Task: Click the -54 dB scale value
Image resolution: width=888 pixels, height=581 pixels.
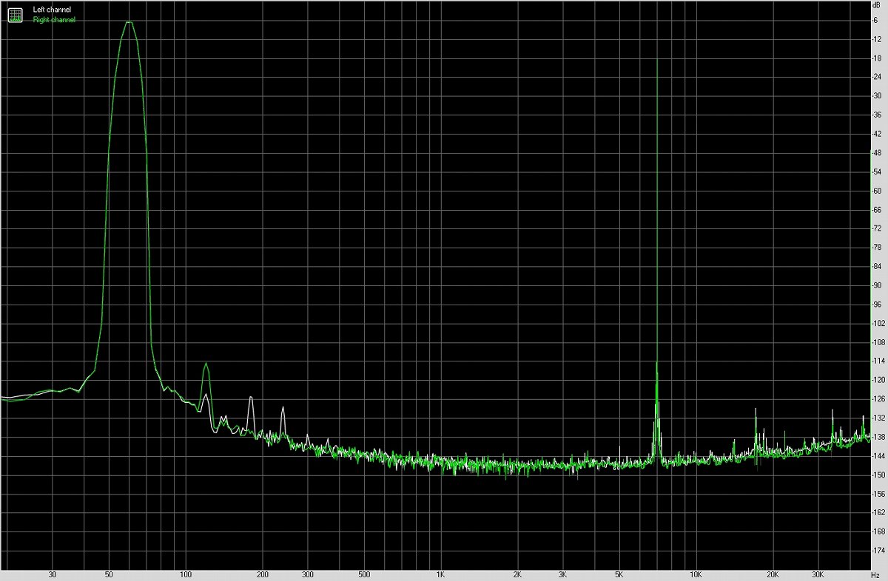Action: (878, 171)
